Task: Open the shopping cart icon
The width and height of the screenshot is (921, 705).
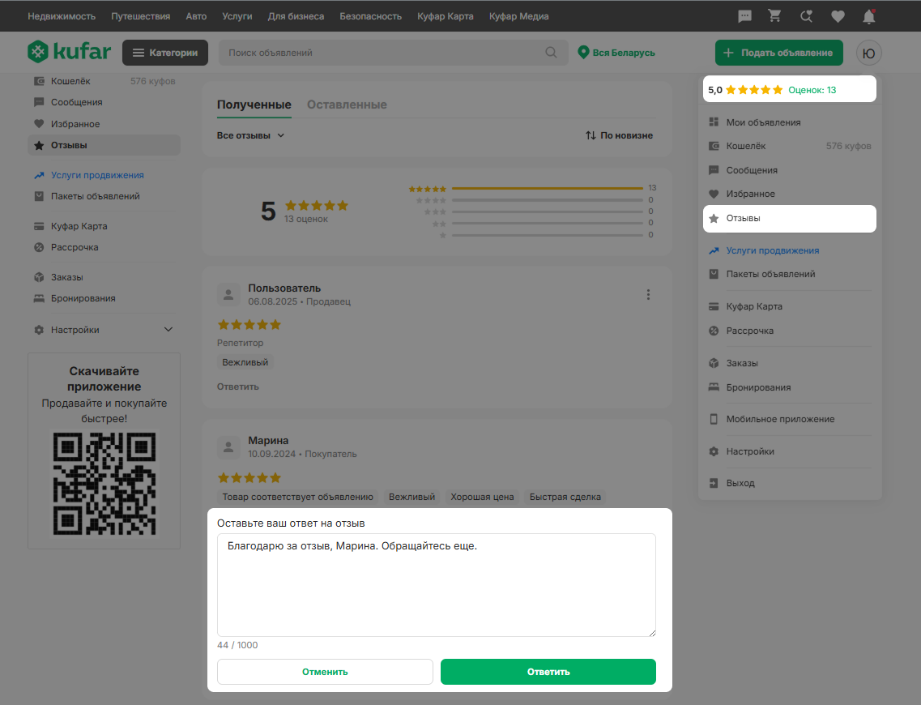Action: tap(774, 16)
